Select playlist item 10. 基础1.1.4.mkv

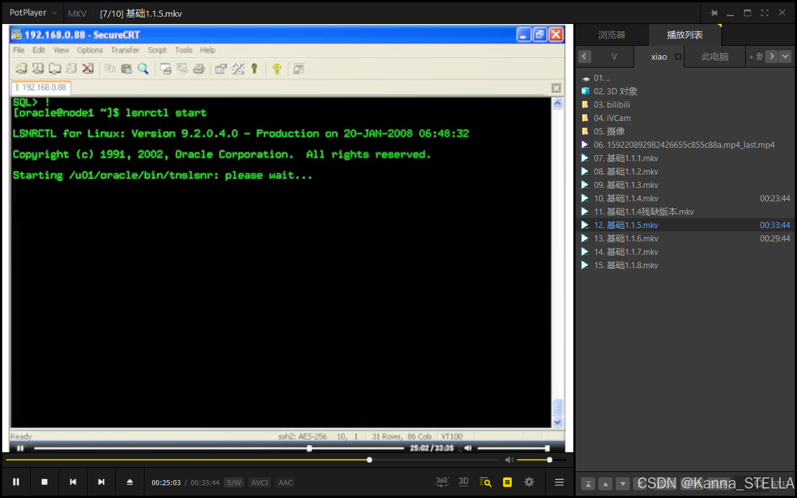point(685,199)
